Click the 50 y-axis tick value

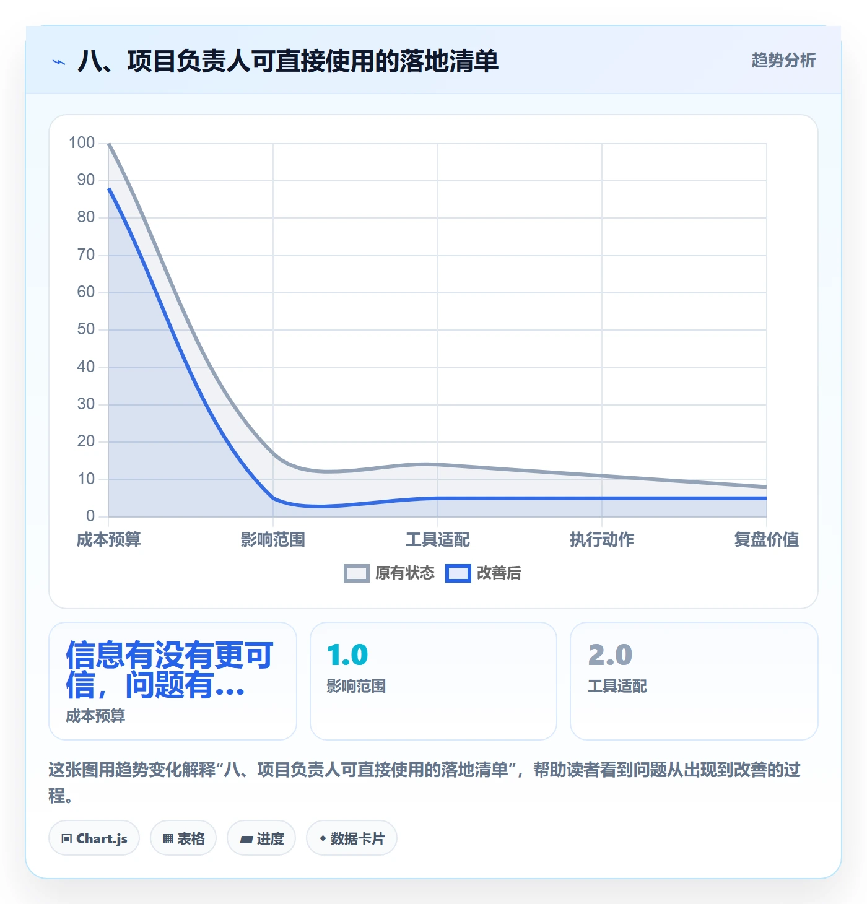[86, 329]
